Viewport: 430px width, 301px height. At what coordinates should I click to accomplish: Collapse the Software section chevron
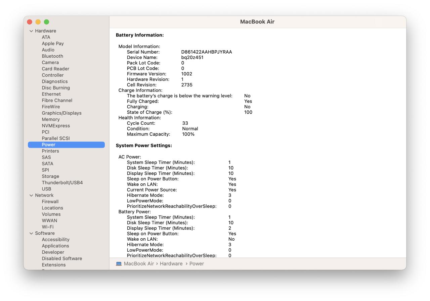pos(31,233)
